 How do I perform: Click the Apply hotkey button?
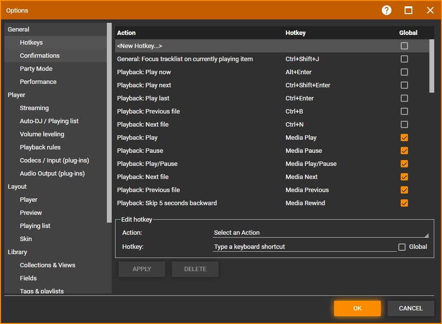(x=142, y=269)
